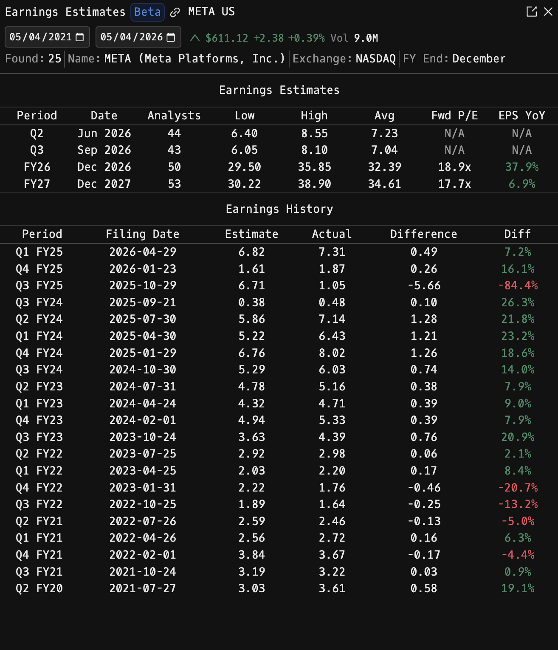Click the 23.2% diff value
The image size is (558, 650).
coord(518,336)
